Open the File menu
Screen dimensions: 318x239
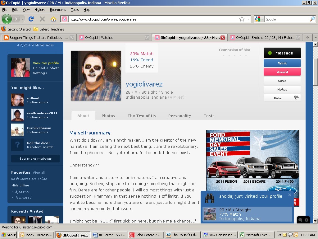[x=5, y=10]
